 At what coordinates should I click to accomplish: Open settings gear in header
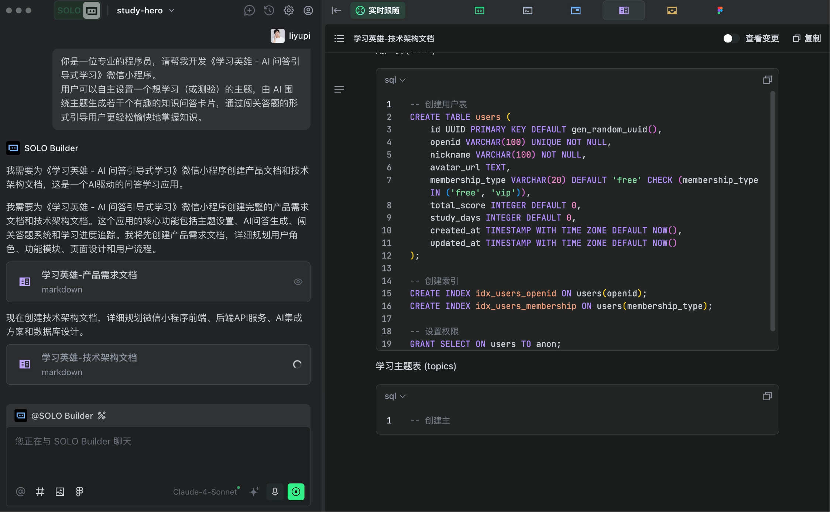click(288, 10)
